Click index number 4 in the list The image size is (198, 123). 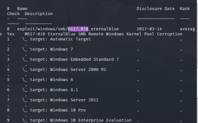8,69
